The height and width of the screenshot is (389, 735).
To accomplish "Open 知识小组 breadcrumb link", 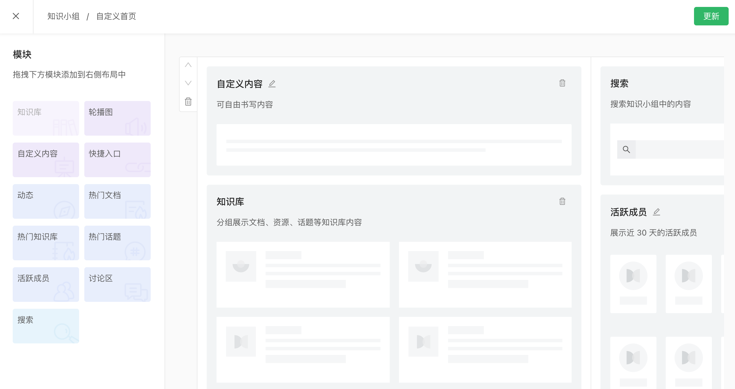I will [x=64, y=16].
